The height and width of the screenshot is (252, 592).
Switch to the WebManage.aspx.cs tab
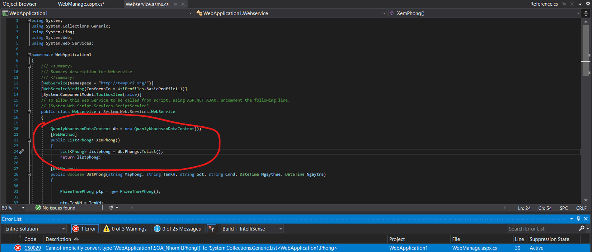(x=81, y=4)
